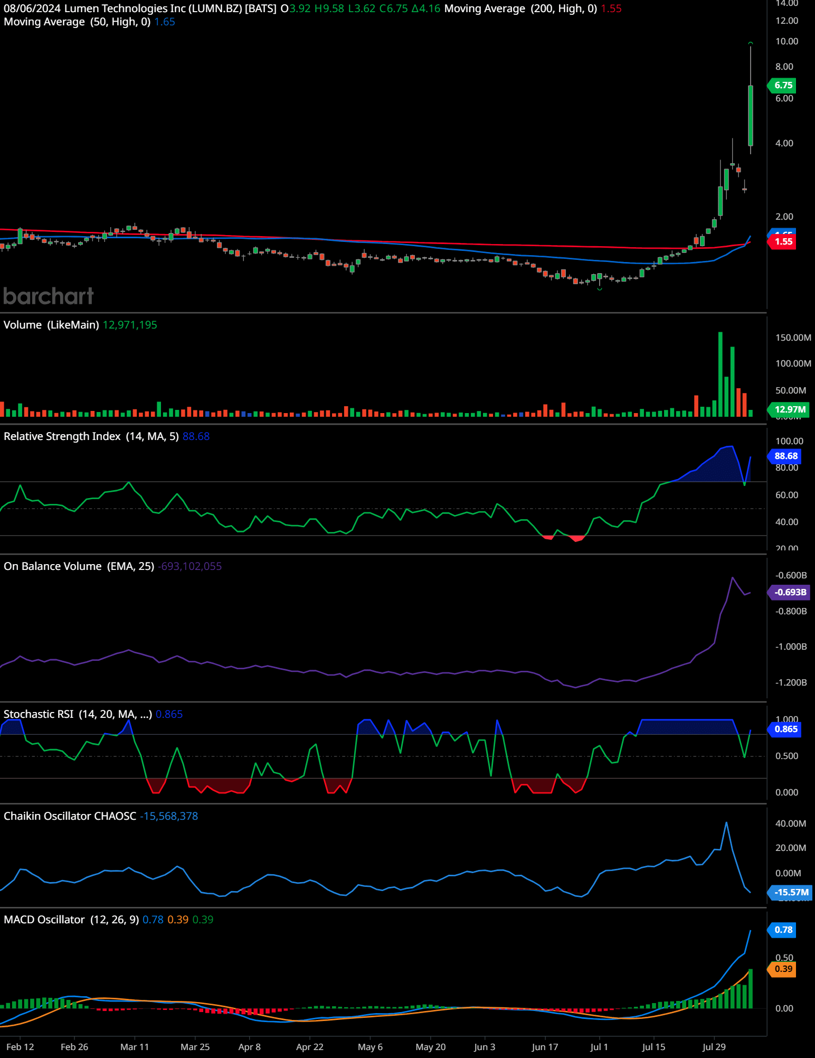Screen dimensions: 815x1058
Task: Click the low price L3.62 in header
Action: 362,8
